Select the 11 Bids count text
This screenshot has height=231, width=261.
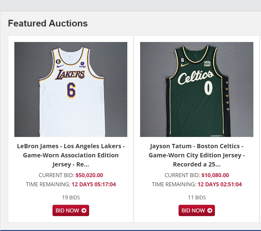click(x=197, y=198)
